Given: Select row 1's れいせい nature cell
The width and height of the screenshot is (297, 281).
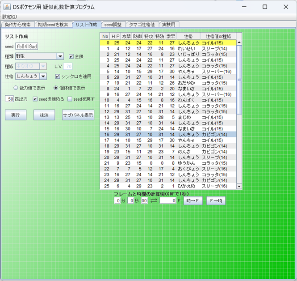Looking at the screenshot, I should (x=188, y=49).
